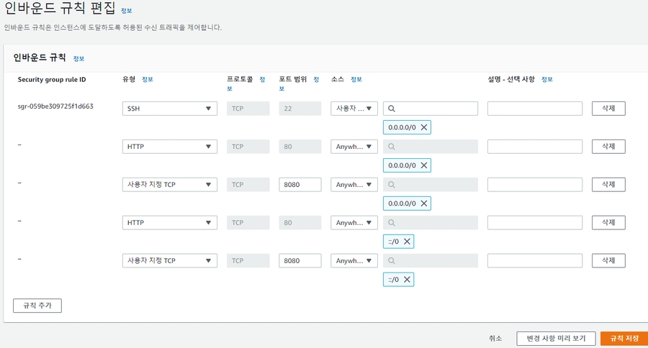Remove 0.0.0.0/0 tag on first HTTP rule
Image resolution: width=648 pixels, height=348 pixels.
point(424,165)
